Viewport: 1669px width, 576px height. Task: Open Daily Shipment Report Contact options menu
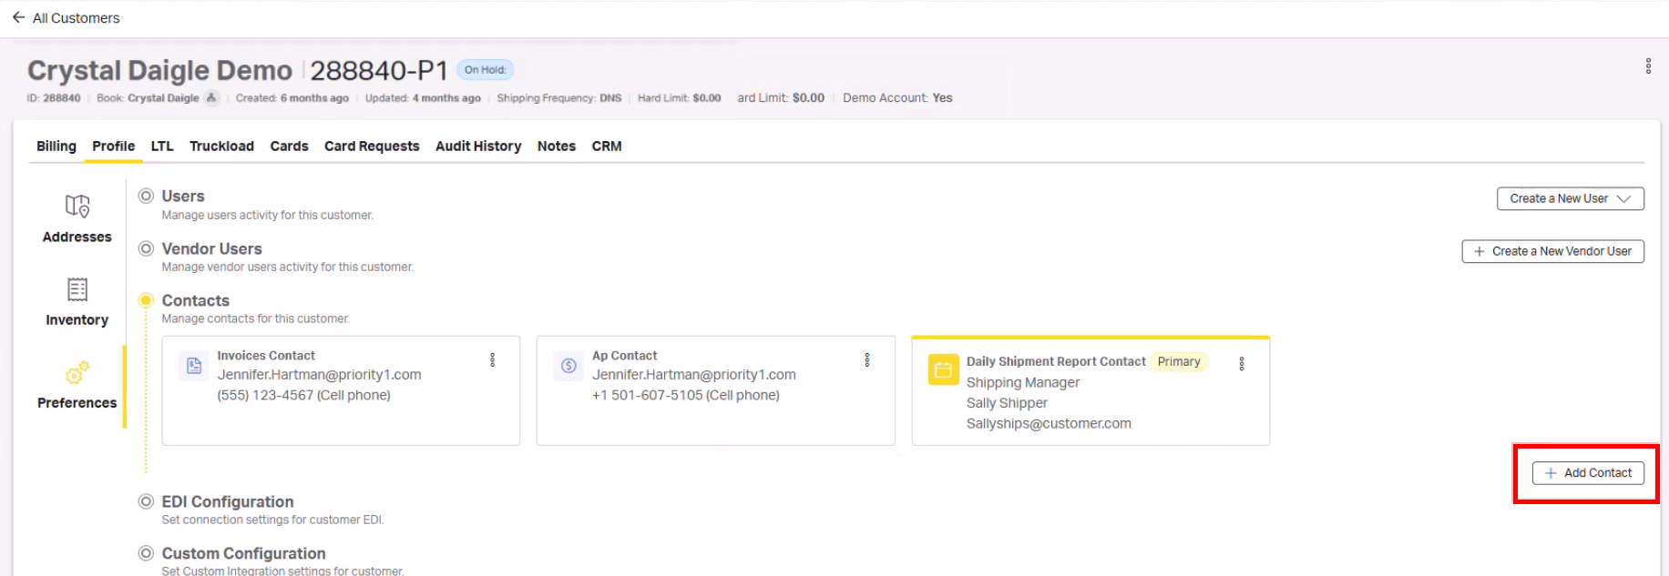(x=1242, y=364)
